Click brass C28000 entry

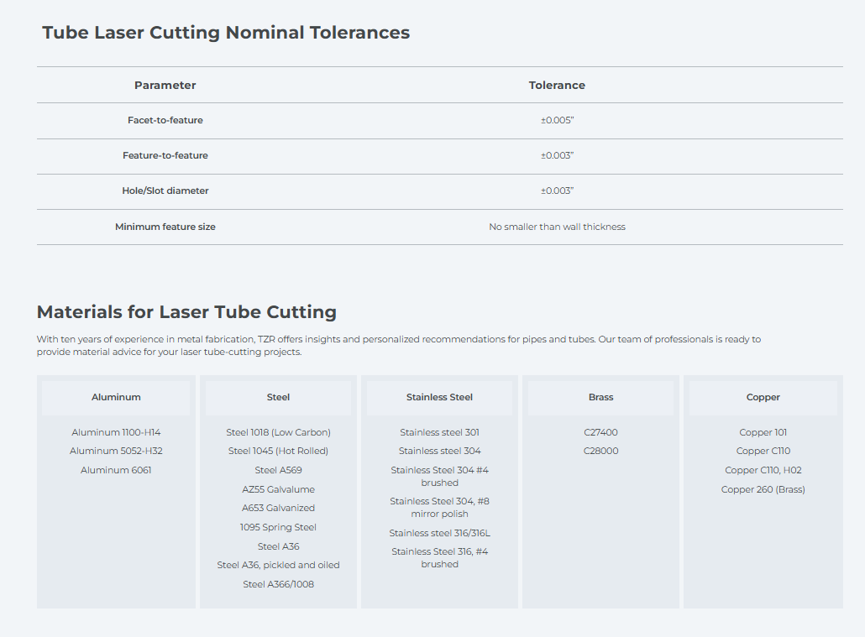[600, 452]
